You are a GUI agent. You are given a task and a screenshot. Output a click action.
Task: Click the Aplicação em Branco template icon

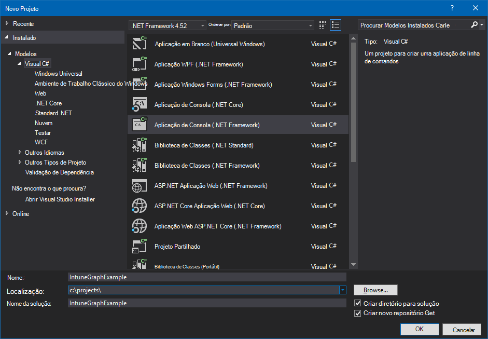point(140,43)
